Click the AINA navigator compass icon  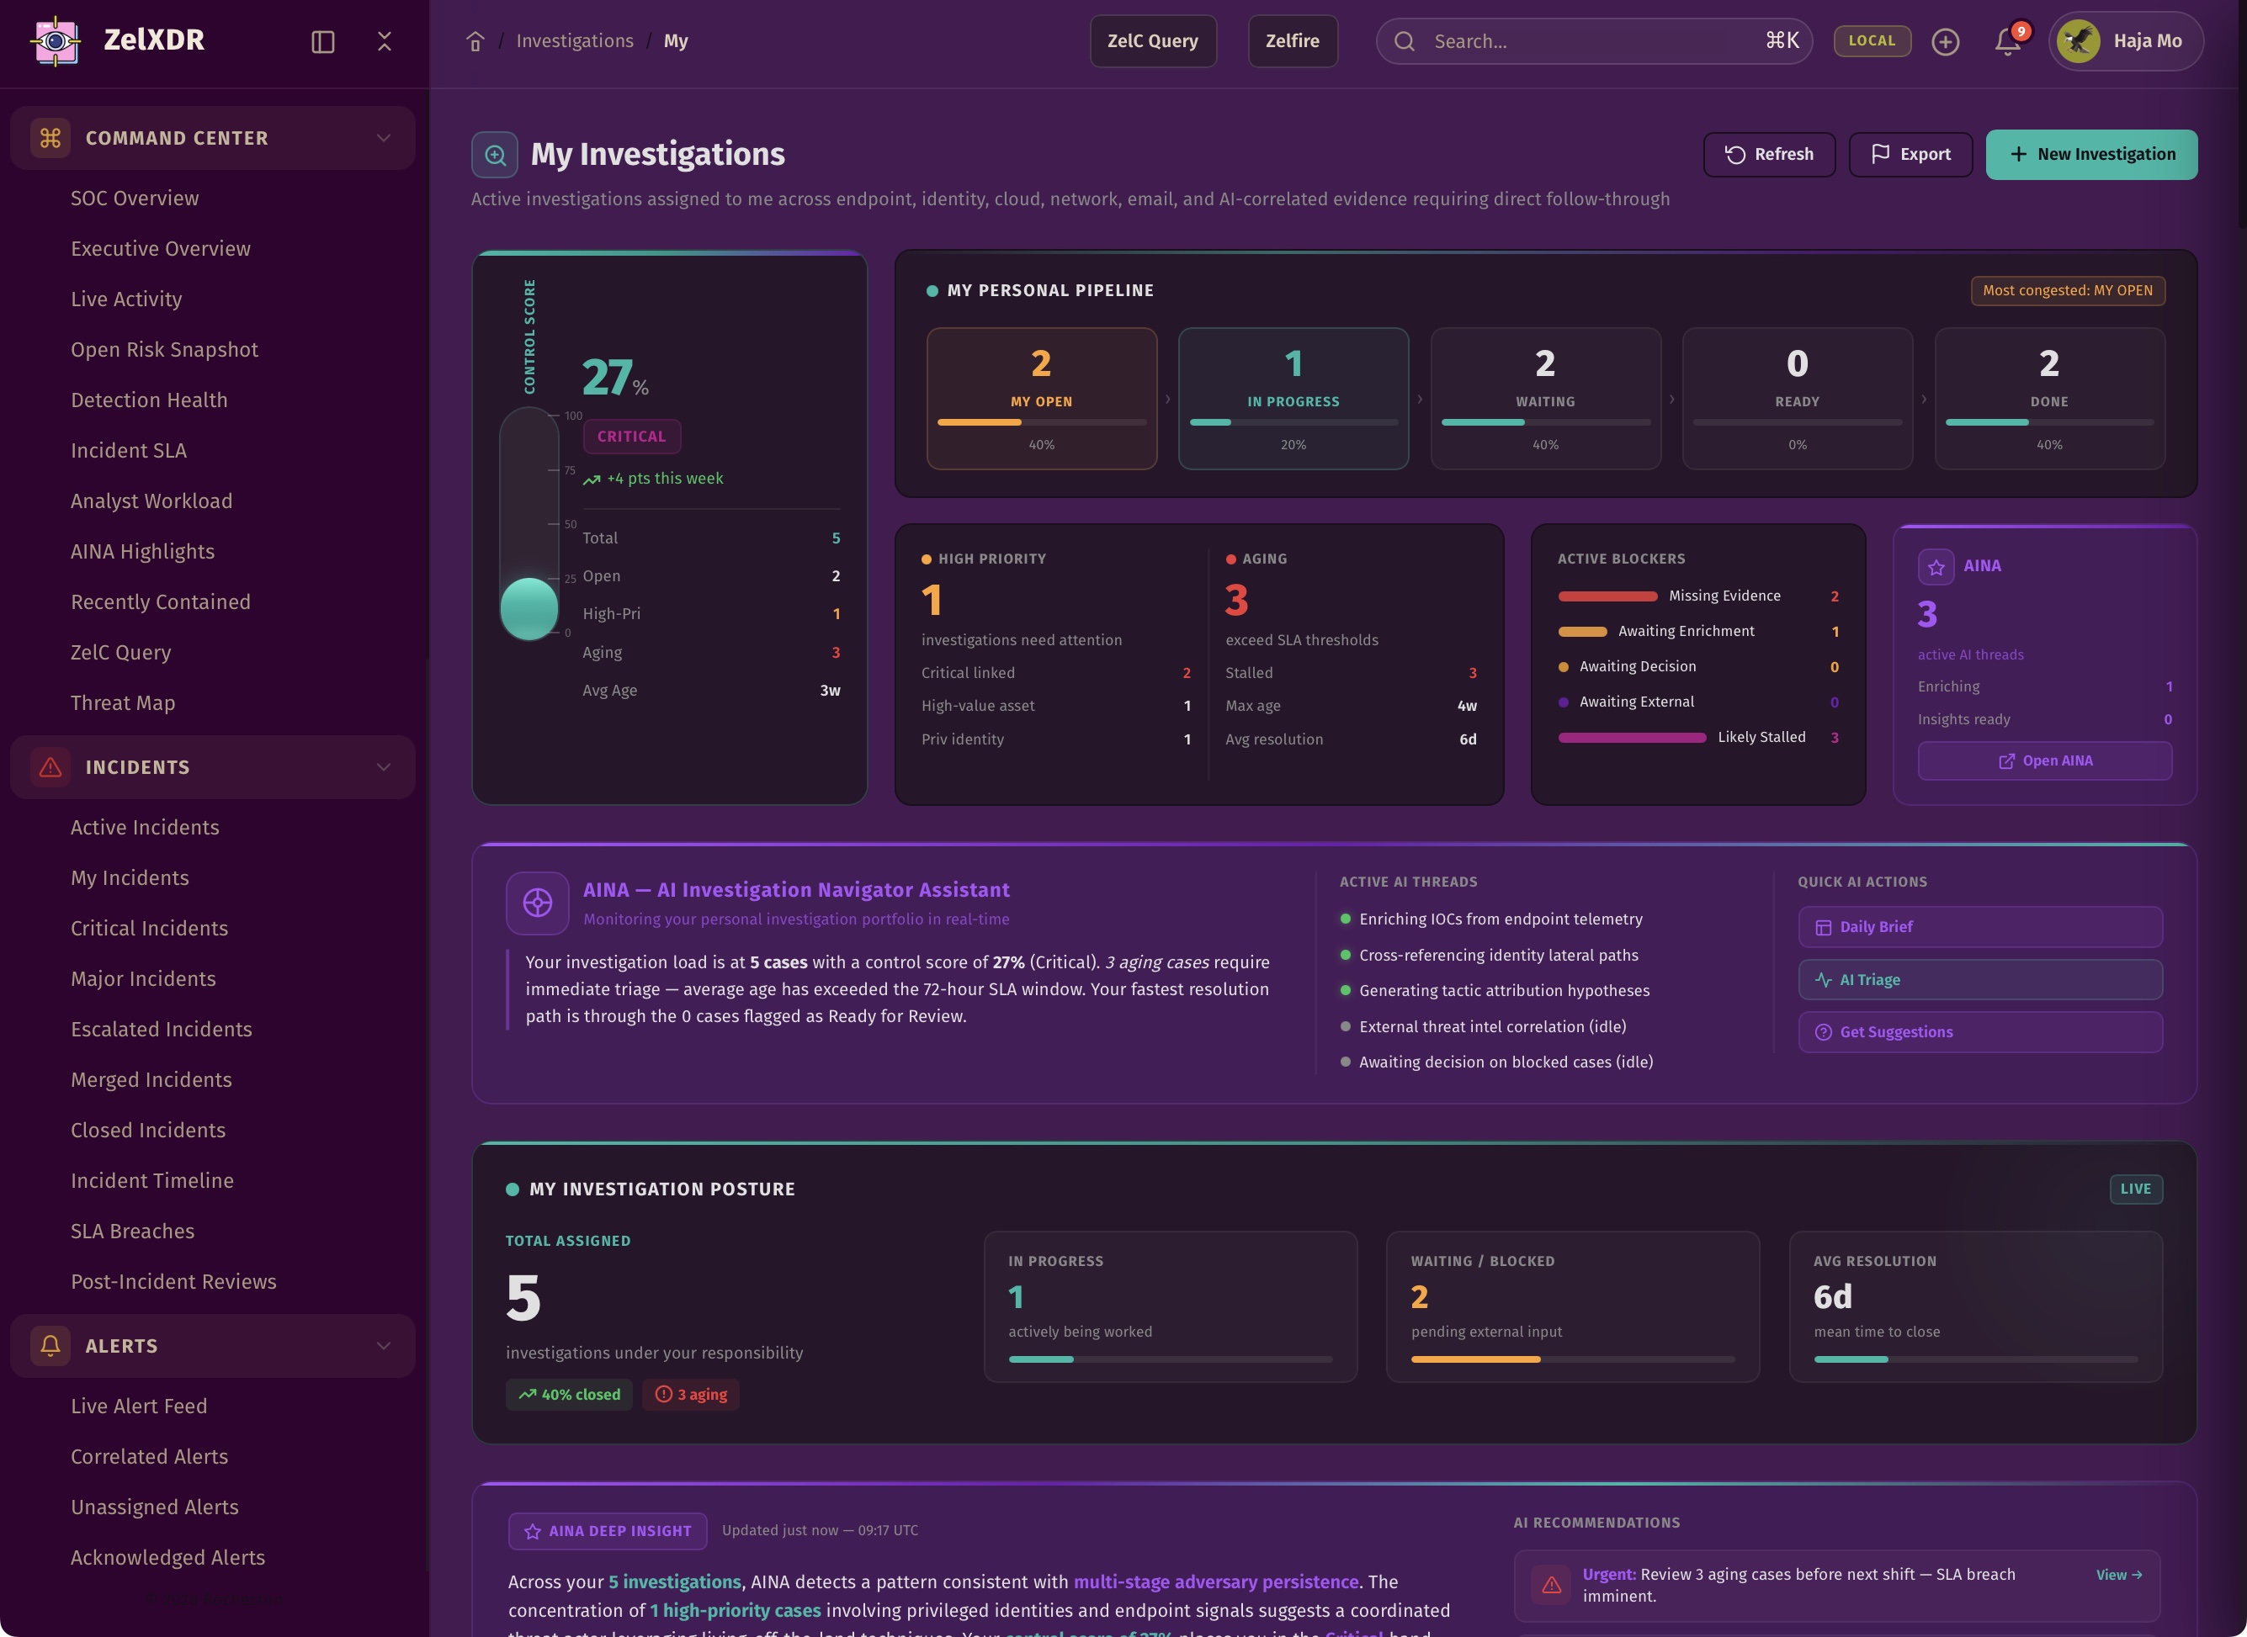tap(537, 903)
